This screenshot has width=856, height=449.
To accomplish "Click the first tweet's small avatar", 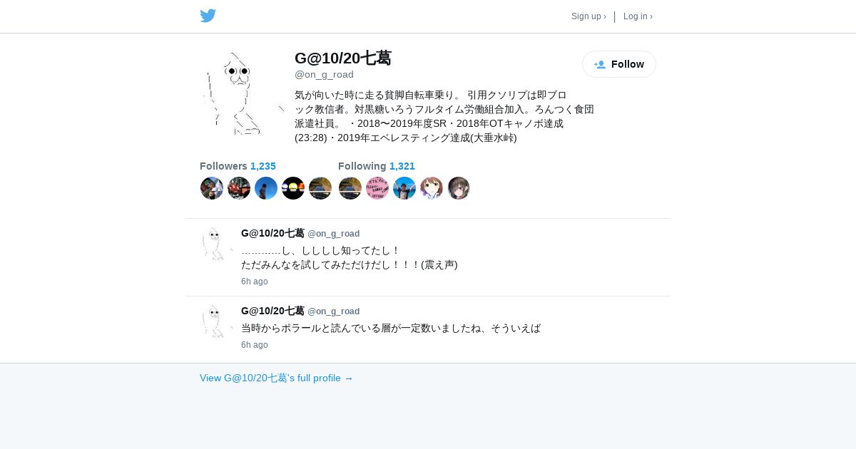I will (217, 244).
